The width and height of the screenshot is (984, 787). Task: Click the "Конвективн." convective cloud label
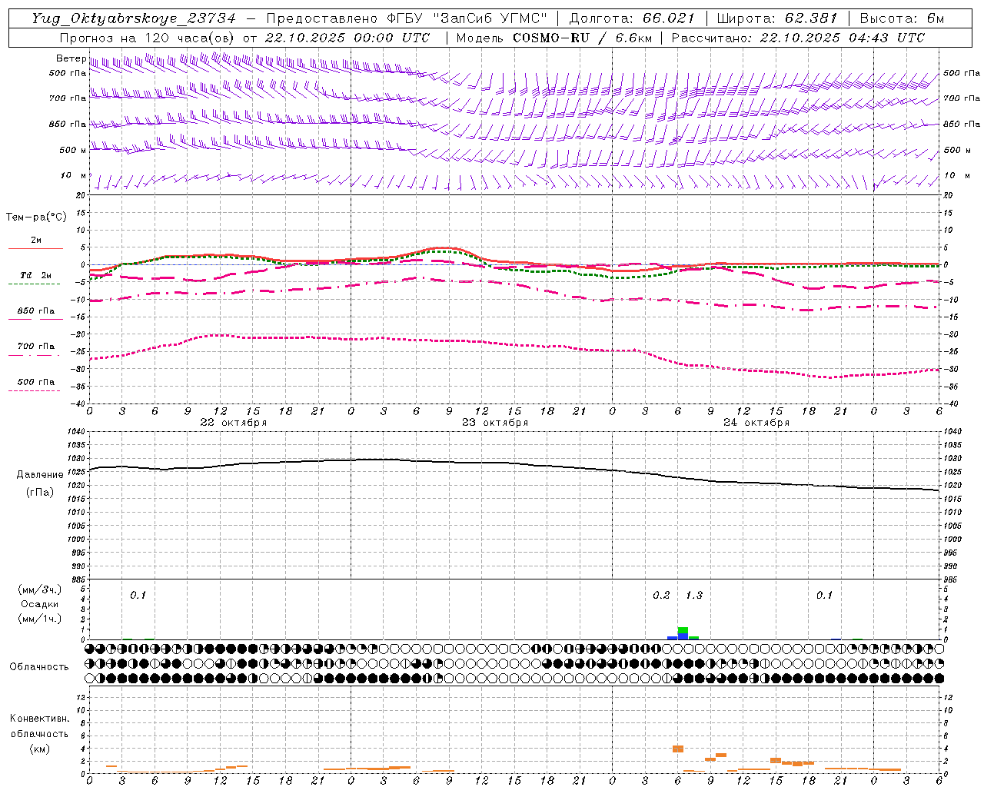[39, 719]
